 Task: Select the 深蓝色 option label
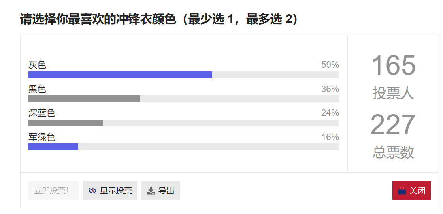[42, 113]
